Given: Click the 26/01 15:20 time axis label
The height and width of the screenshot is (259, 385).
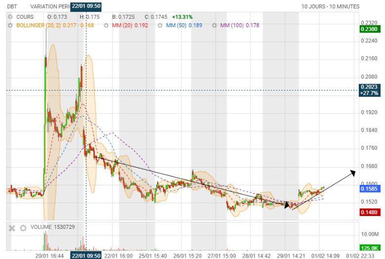Looking at the screenshot, I should [x=187, y=256].
